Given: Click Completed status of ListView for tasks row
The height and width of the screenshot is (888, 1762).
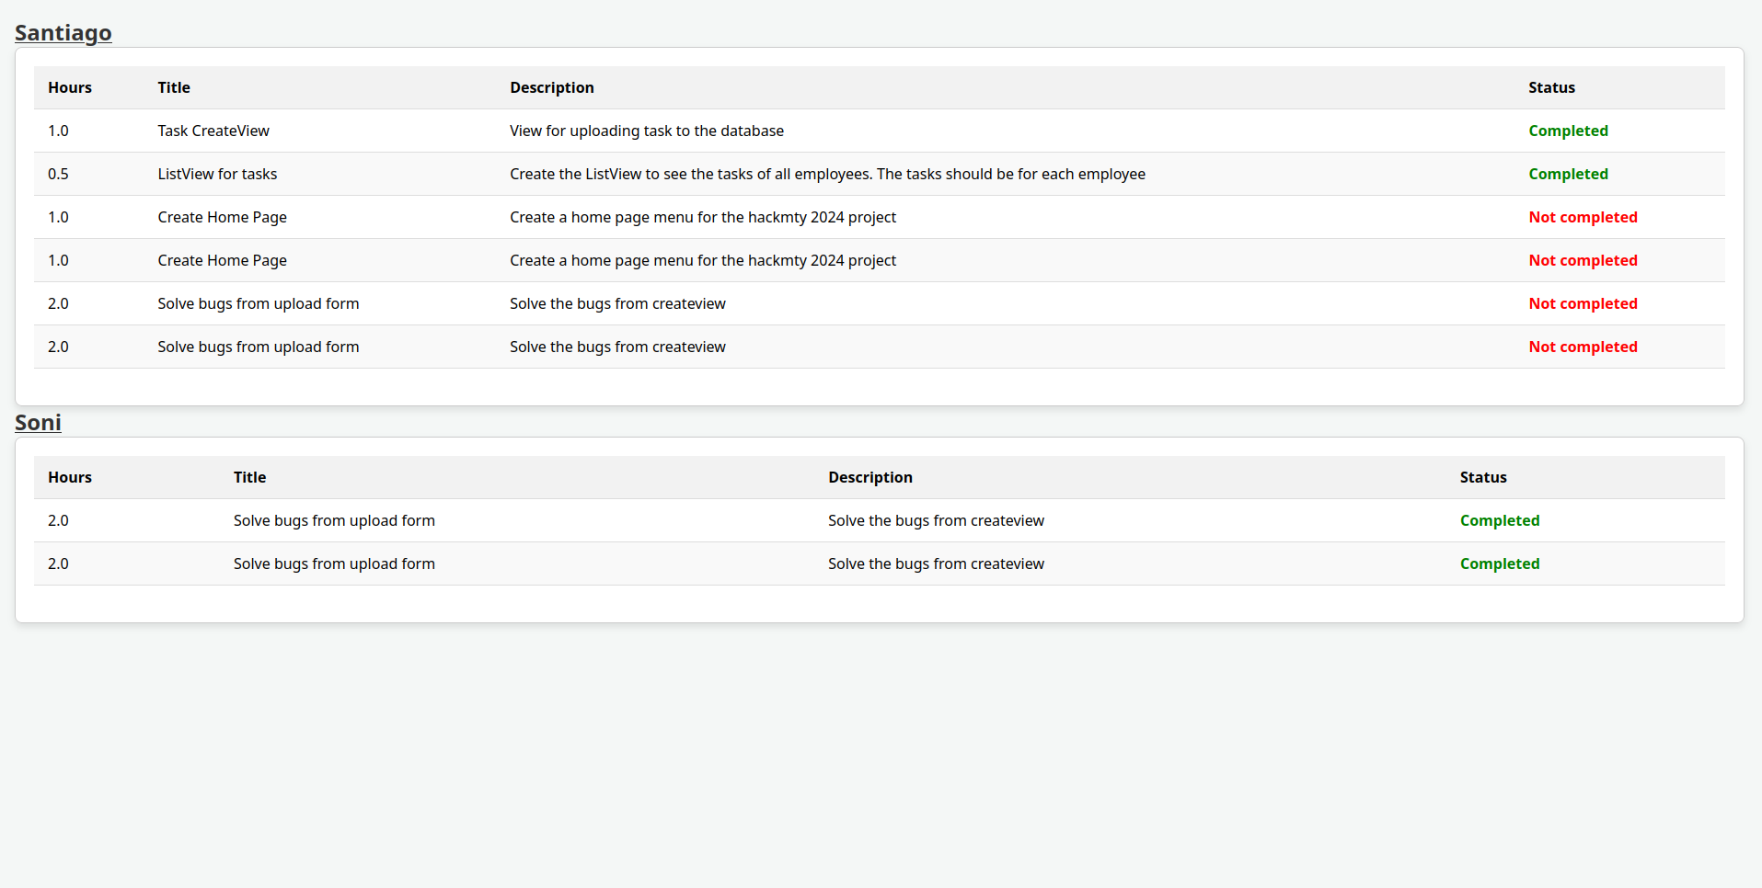Looking at the screenshot, I should [x=1568, y=174].
